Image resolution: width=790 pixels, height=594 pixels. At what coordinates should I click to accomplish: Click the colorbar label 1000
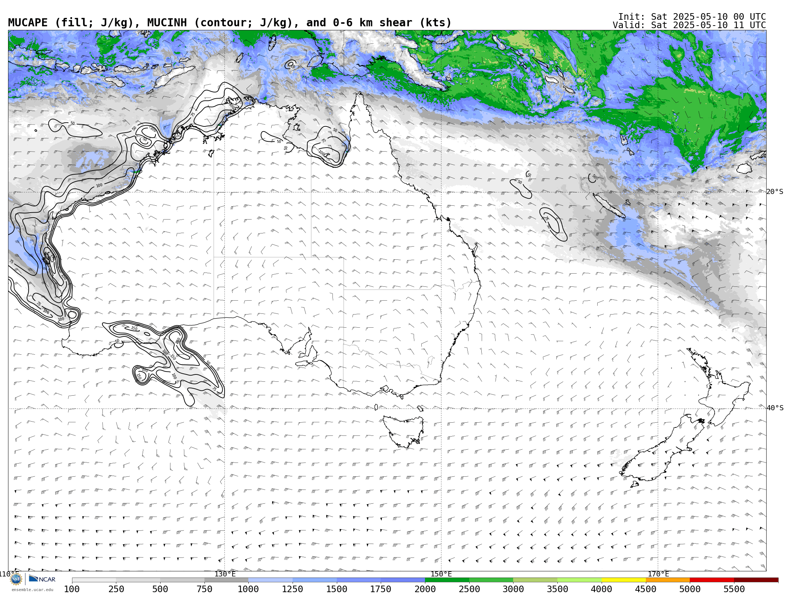[248, 589]
